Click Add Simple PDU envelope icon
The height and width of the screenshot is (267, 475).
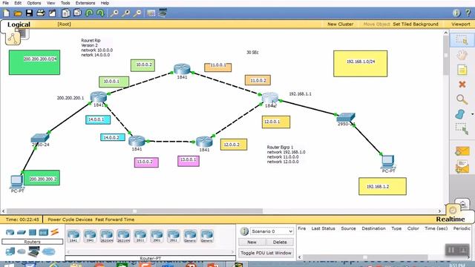462,151
